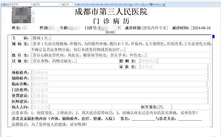Toggle italic formatting

pos(83,5)
